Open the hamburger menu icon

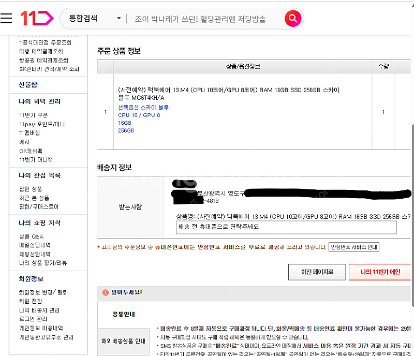6,18
